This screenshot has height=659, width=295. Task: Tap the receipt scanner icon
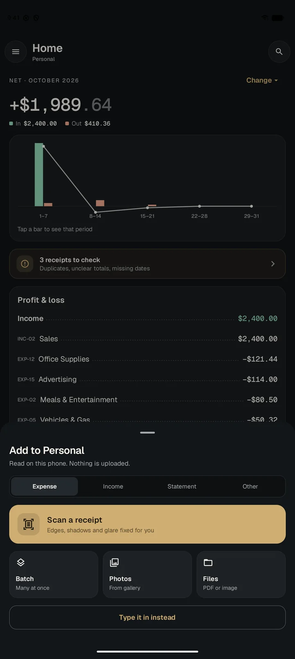tap(28, 524)
